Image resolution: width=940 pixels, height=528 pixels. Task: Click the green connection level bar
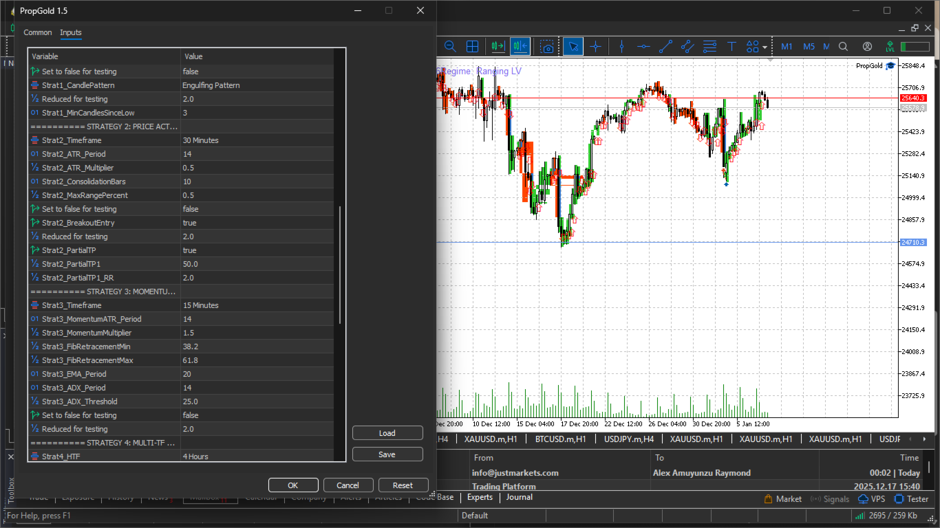pyautogui.click(x=915, y=47)
